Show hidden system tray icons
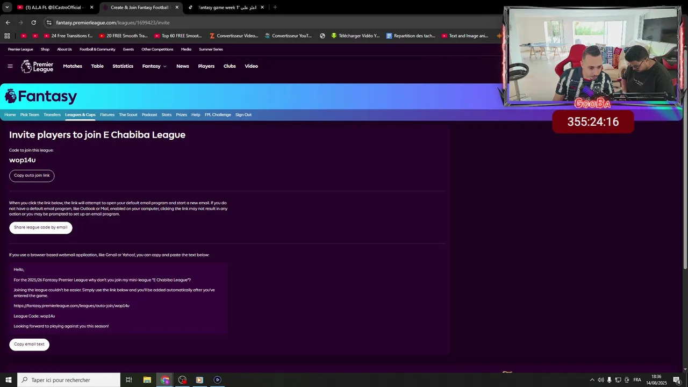The height and width of the screenshot is (387, 688). pyautogui.click(x=592, y=380)
